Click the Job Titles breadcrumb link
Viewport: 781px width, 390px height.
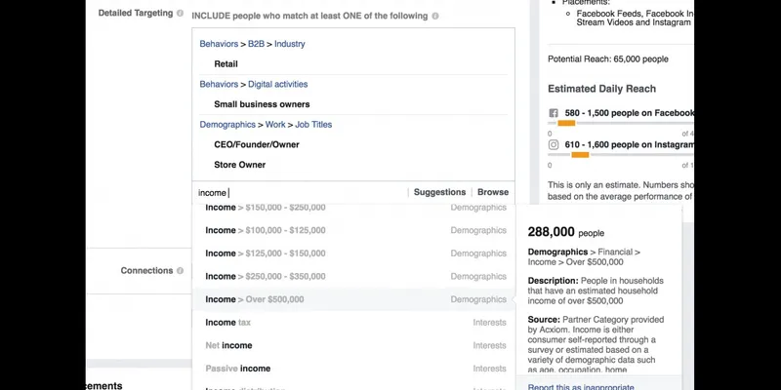(313, 125)
